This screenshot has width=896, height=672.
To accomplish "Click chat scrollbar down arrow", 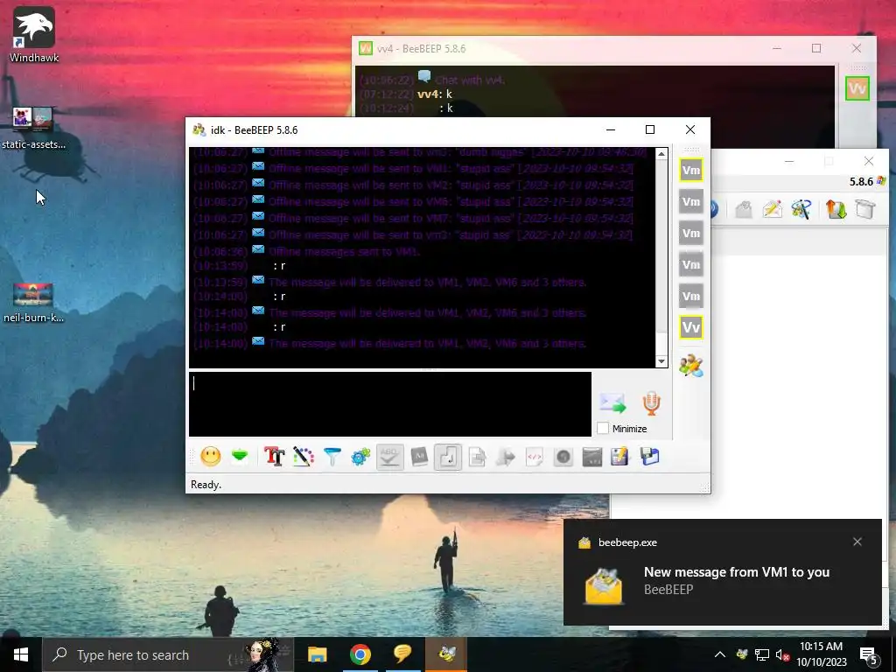I will point(661,361).
